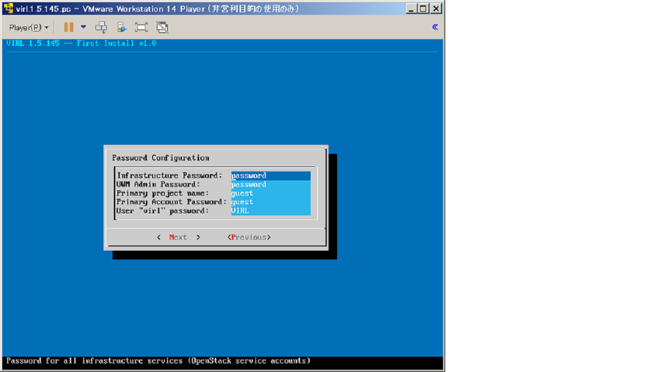This screenshot has width=662, height=372.
Task: Focus the Infrastructure Password field
Action: pyautogui.click(x=270, y=176)
